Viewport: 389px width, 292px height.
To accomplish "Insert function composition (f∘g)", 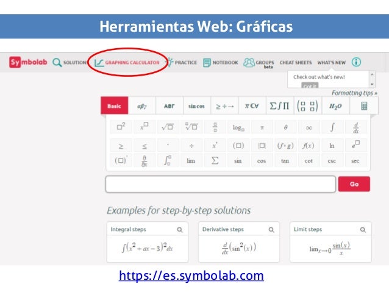I will (x=285, y=146).
